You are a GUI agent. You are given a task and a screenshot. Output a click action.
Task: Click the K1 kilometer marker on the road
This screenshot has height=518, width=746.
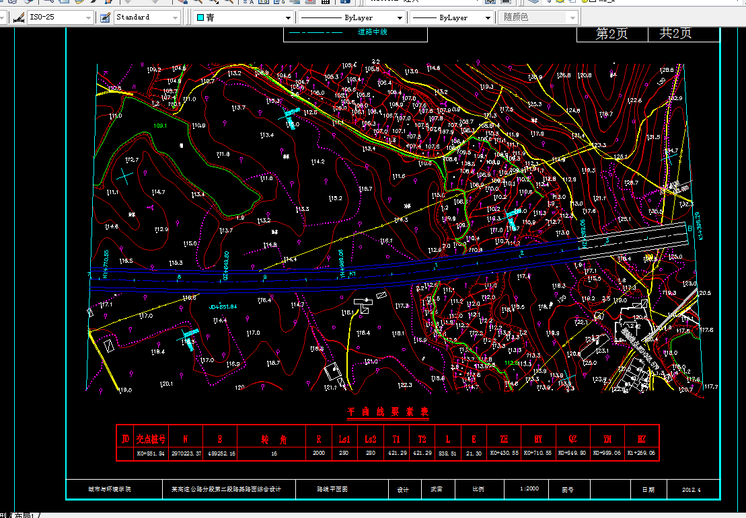352,274
